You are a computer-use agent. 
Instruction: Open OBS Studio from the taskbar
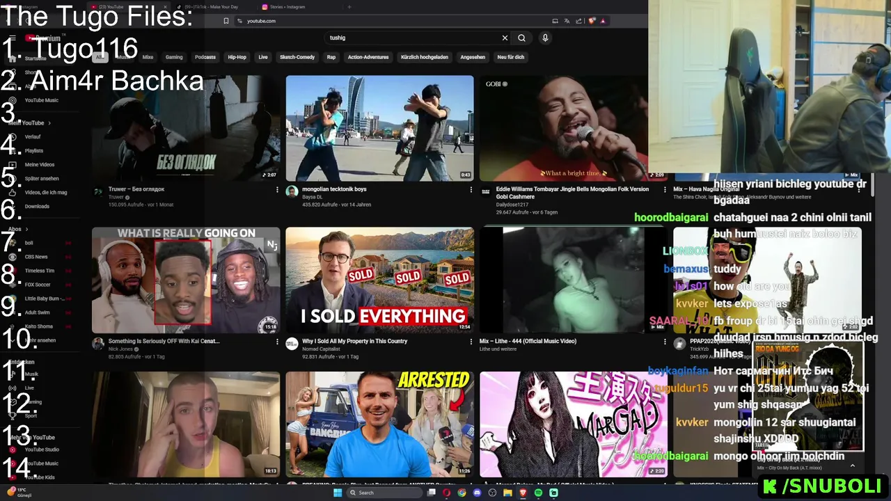[x=492, y=493]
